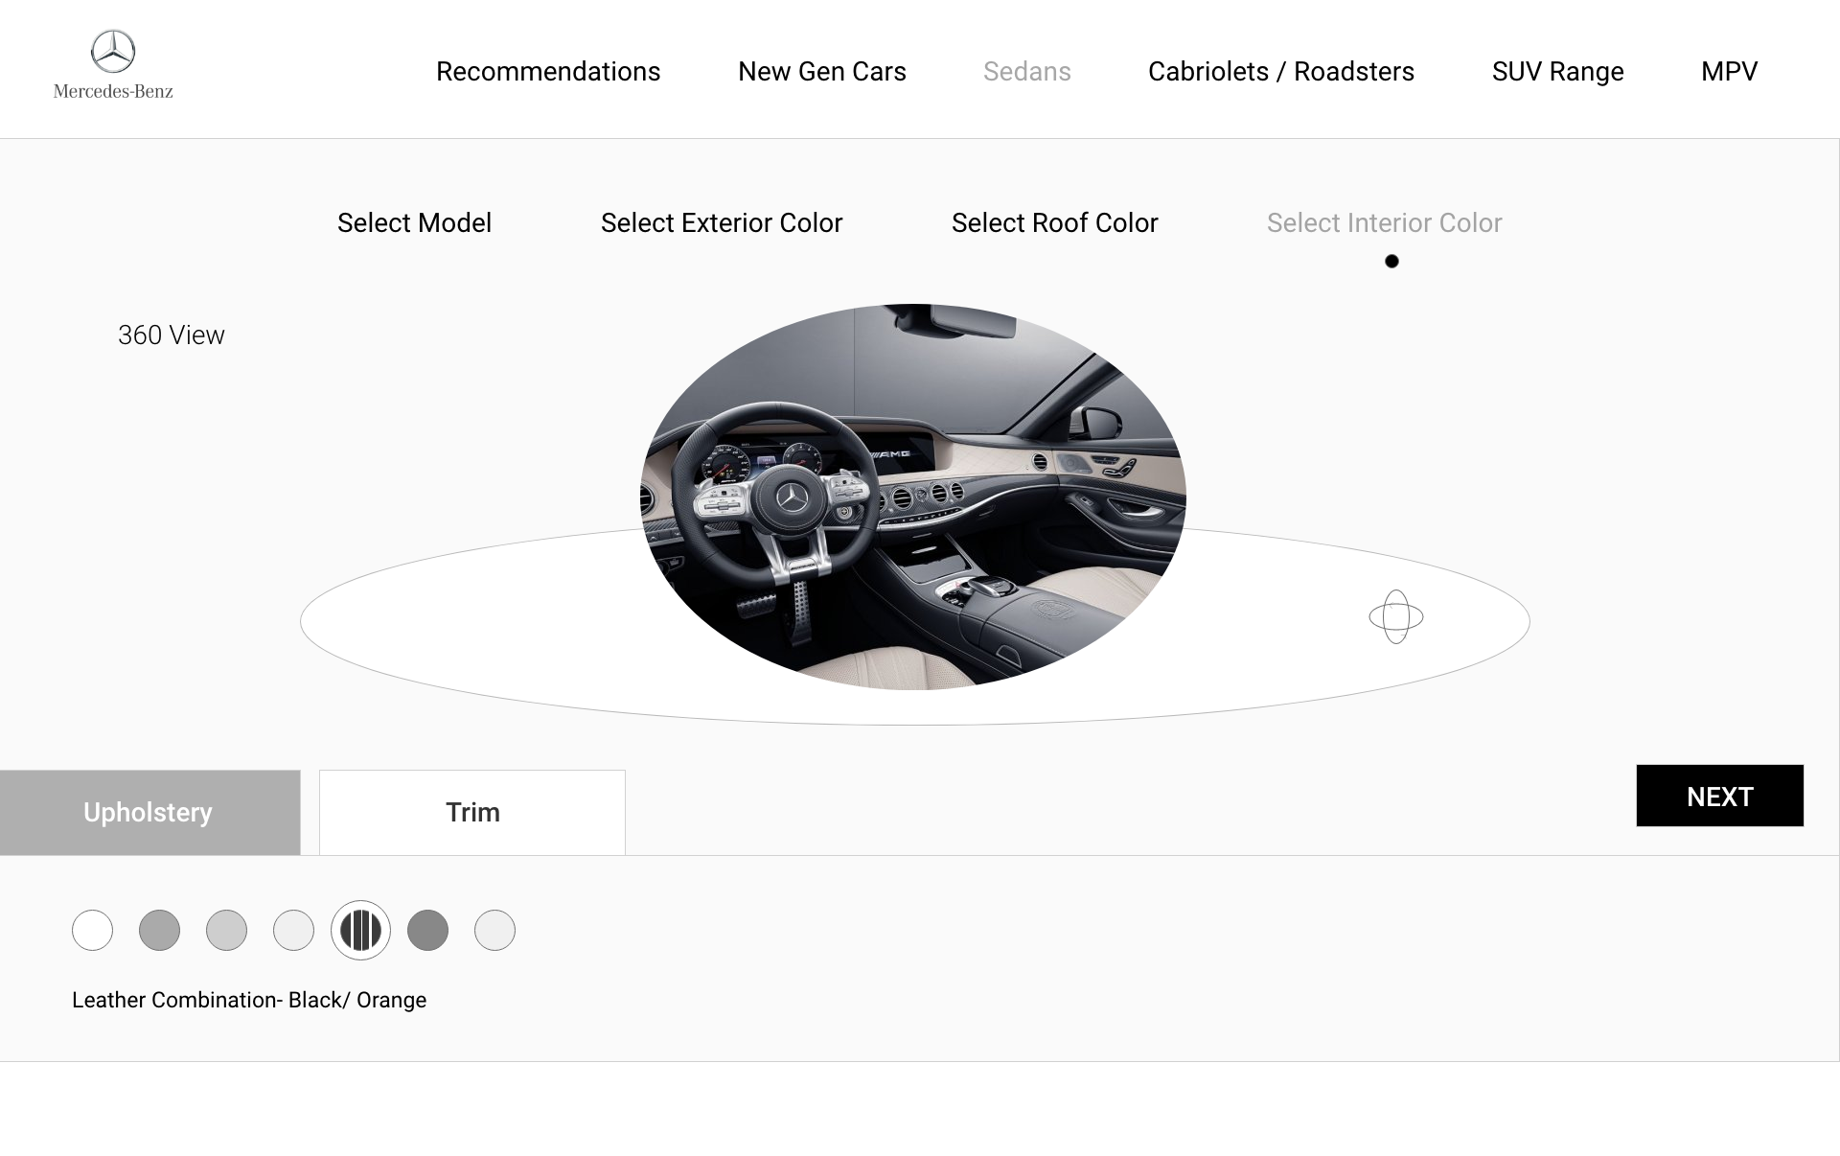Viewport: 1840px width, 1156px height.
Task: Go to Cabriolets / Roadsters
Action: coord(1280,72)
